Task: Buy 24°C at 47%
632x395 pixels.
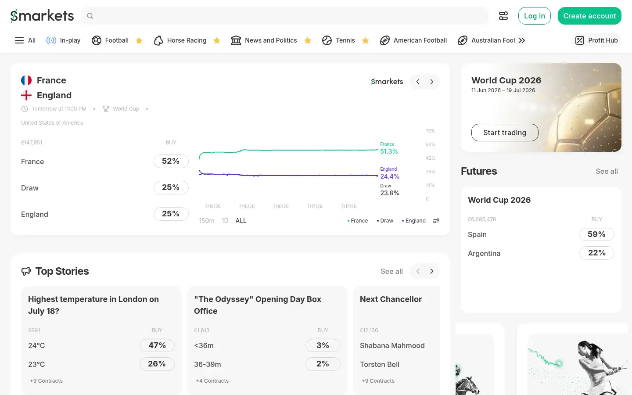Action: (157, 345)
